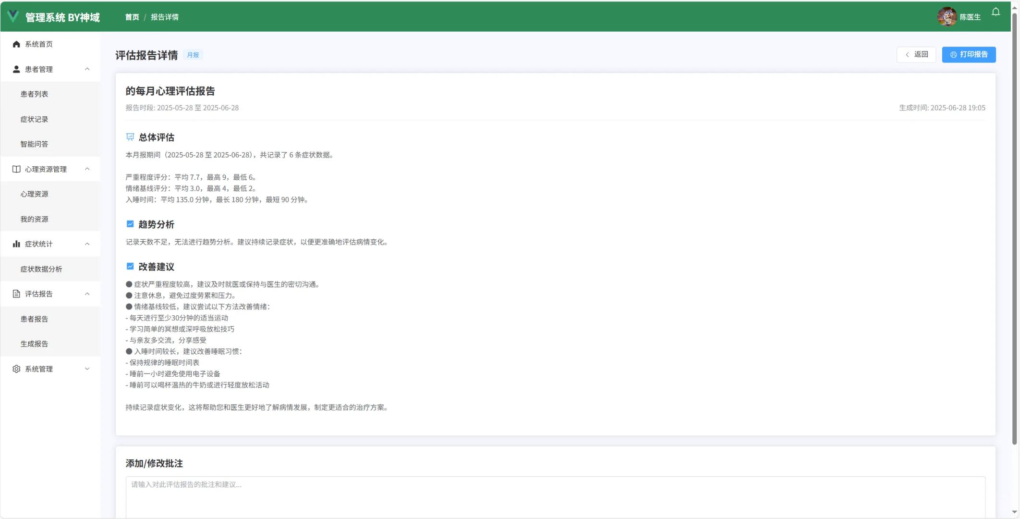Image resolution: width=1020 pixels, height=519 pixels.
Task: Click the 返回 button
Action: click(916, 54)
